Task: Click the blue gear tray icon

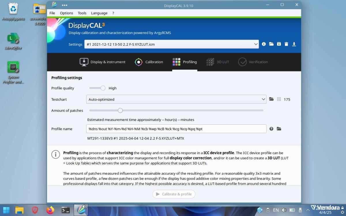Action: (259, 210)
